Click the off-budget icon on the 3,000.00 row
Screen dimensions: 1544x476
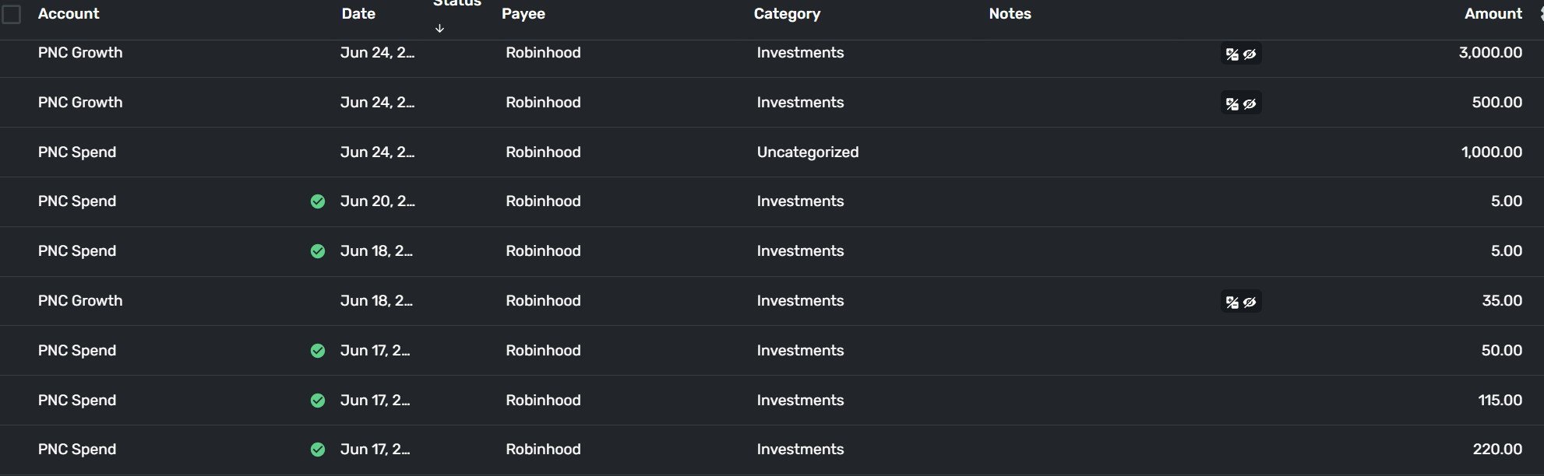(1232, 54)
